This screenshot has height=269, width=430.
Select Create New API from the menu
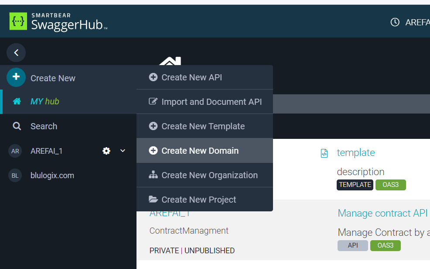pyautogui.click(x=191, y=77)
